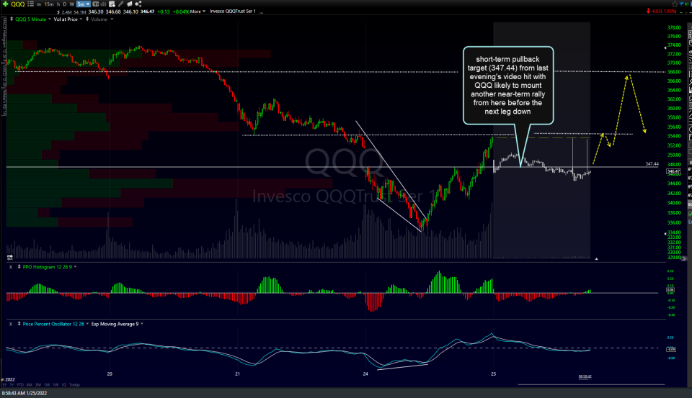Image resolution: width=692 pixels, height=398 pixels.
Task: Click the small up-triangle below volume bars
Action: tap(596, 258)
